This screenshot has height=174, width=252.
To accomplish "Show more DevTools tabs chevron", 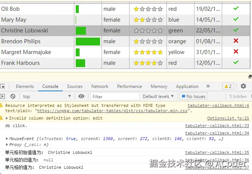I will point(208,86).
